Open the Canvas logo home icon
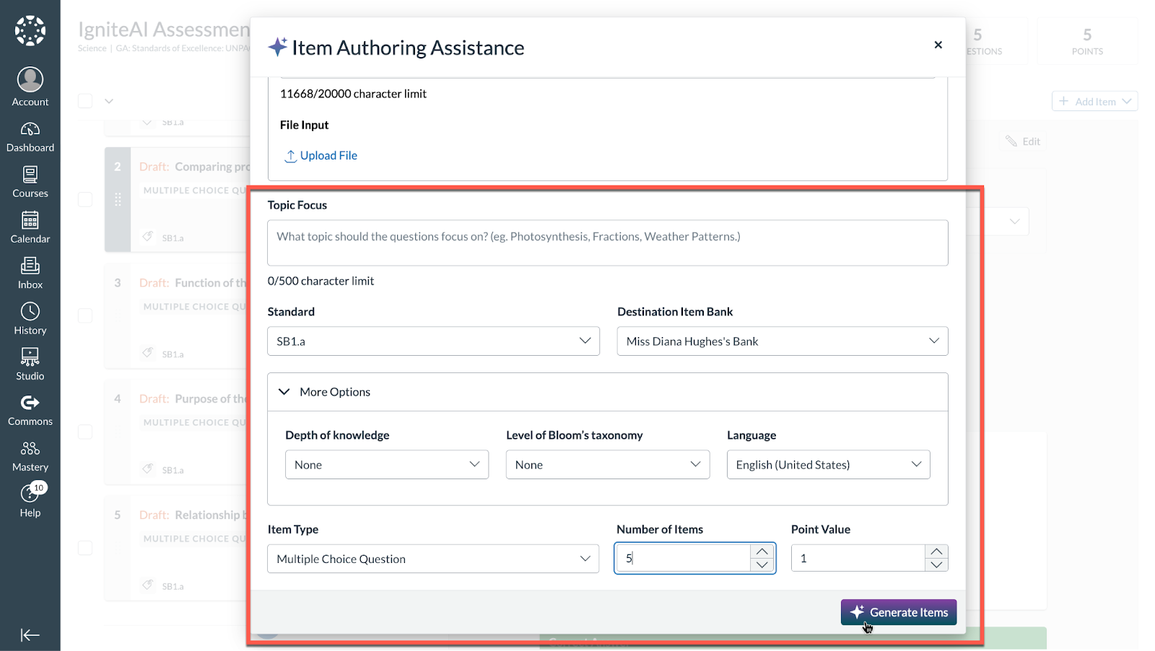The width and height of the screenshot is (1155, 651). [x=30, y=30]
